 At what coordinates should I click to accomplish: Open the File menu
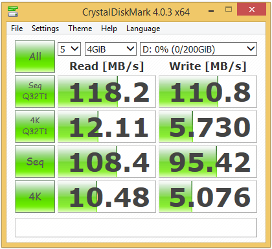(17, 29)
